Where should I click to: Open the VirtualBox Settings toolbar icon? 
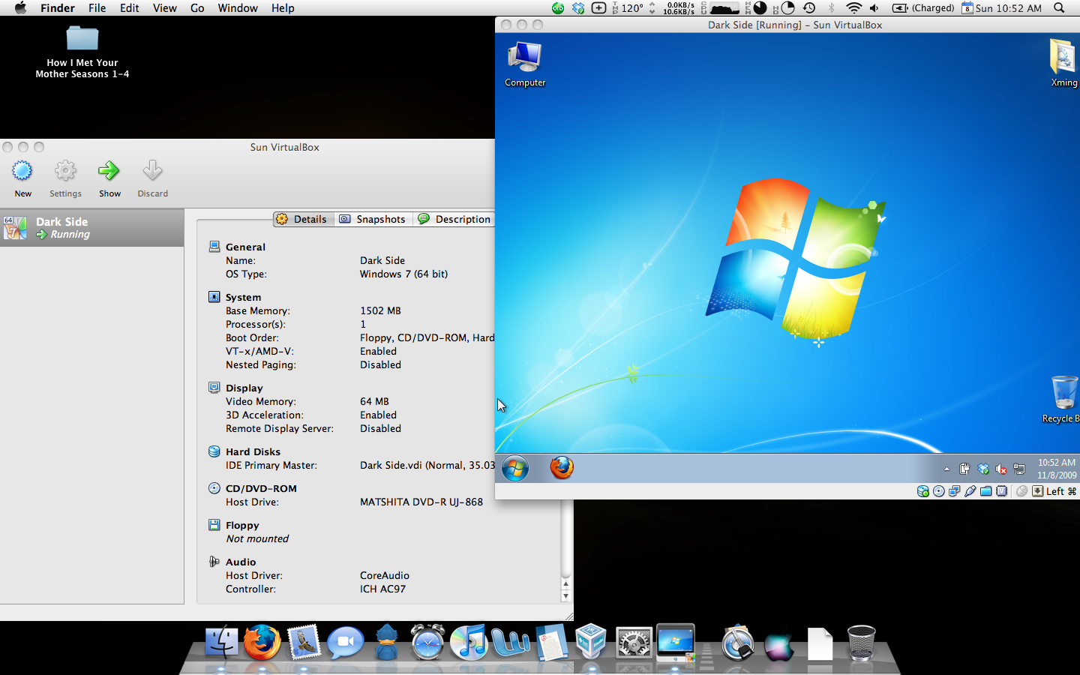(x=65, y=178)
